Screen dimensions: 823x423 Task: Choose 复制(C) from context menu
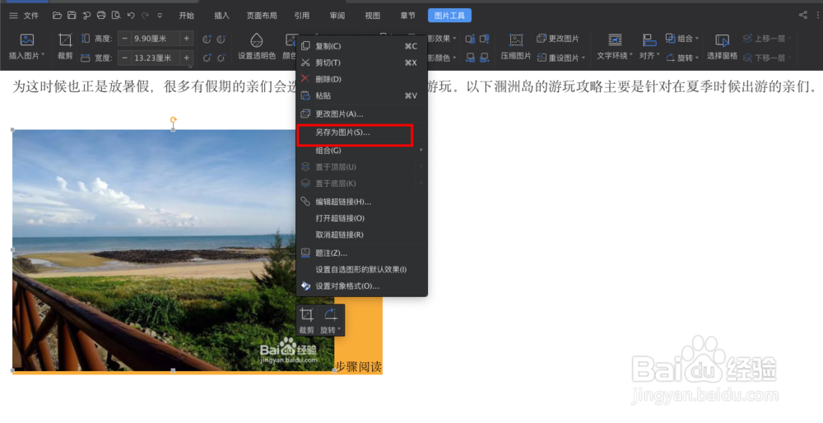361,46
